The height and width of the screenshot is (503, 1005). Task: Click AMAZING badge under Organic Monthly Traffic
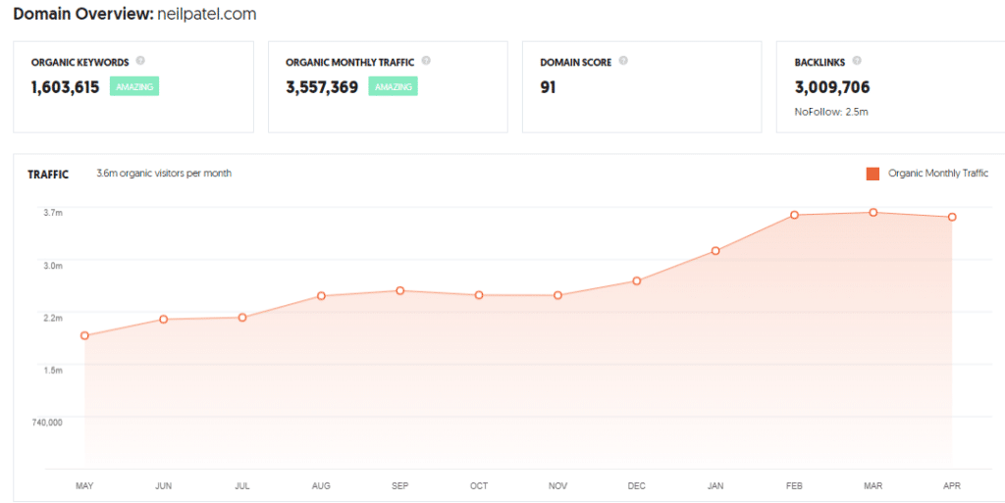(393, 86)
